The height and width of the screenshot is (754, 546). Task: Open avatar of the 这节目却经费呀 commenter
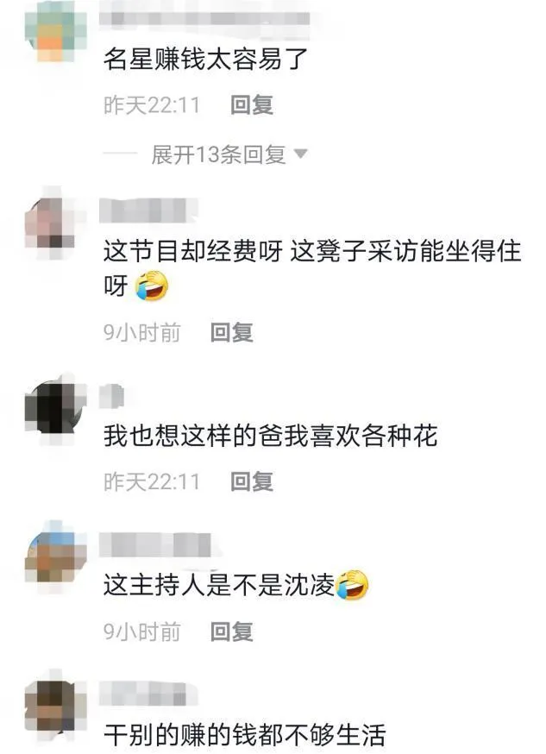point(55,223)
